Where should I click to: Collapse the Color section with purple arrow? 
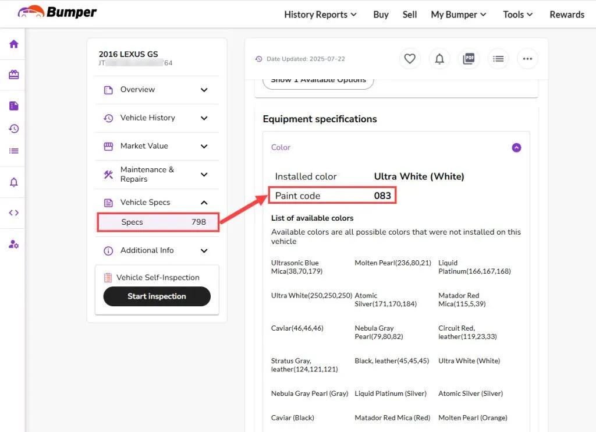click(516, 147)
